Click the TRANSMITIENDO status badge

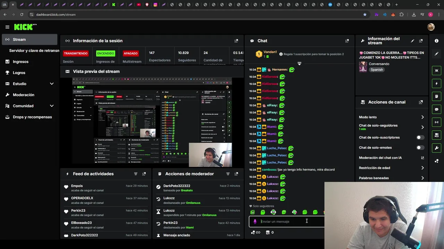tap(76, 53)
